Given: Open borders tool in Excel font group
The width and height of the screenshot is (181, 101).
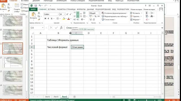Looking at the screenshot, I should point(58,19).
